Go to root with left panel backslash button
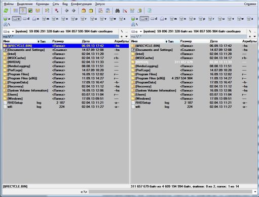 point(122,31)
